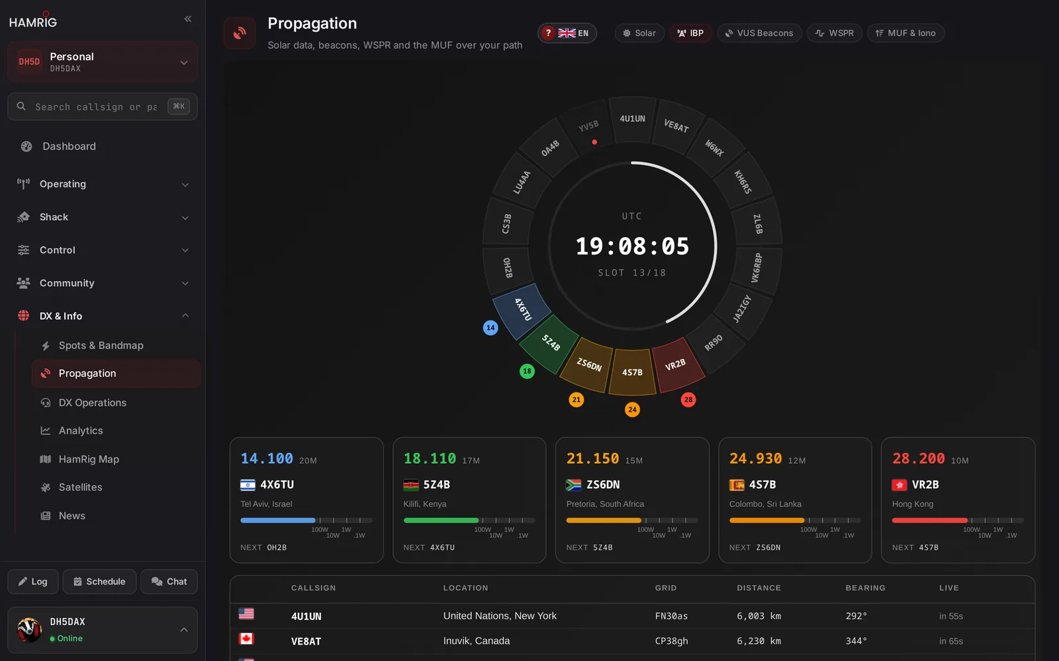Click the 28.200 VR2B power progress bar

pyautogui.click(x=958, y=520)
